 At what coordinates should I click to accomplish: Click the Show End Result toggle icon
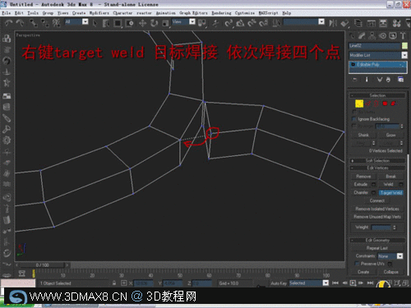point(367,80)
